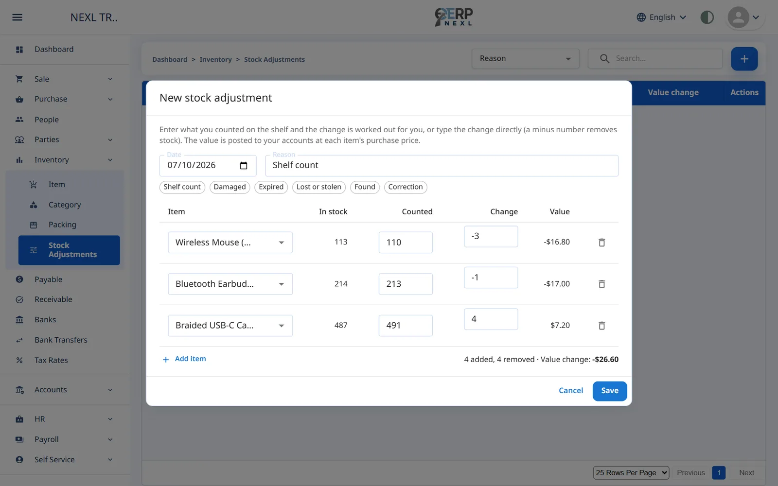Click the Receivable check icon
This screenshot has height=486, width=778.
(19, 300)
